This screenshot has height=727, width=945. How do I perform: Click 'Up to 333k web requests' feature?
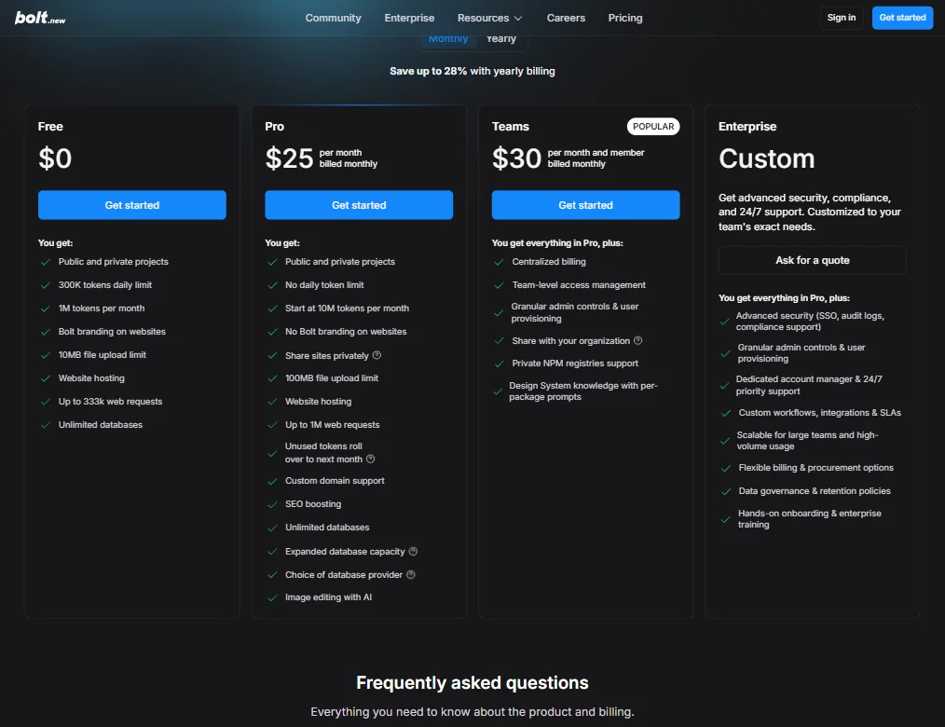[110, 402]
